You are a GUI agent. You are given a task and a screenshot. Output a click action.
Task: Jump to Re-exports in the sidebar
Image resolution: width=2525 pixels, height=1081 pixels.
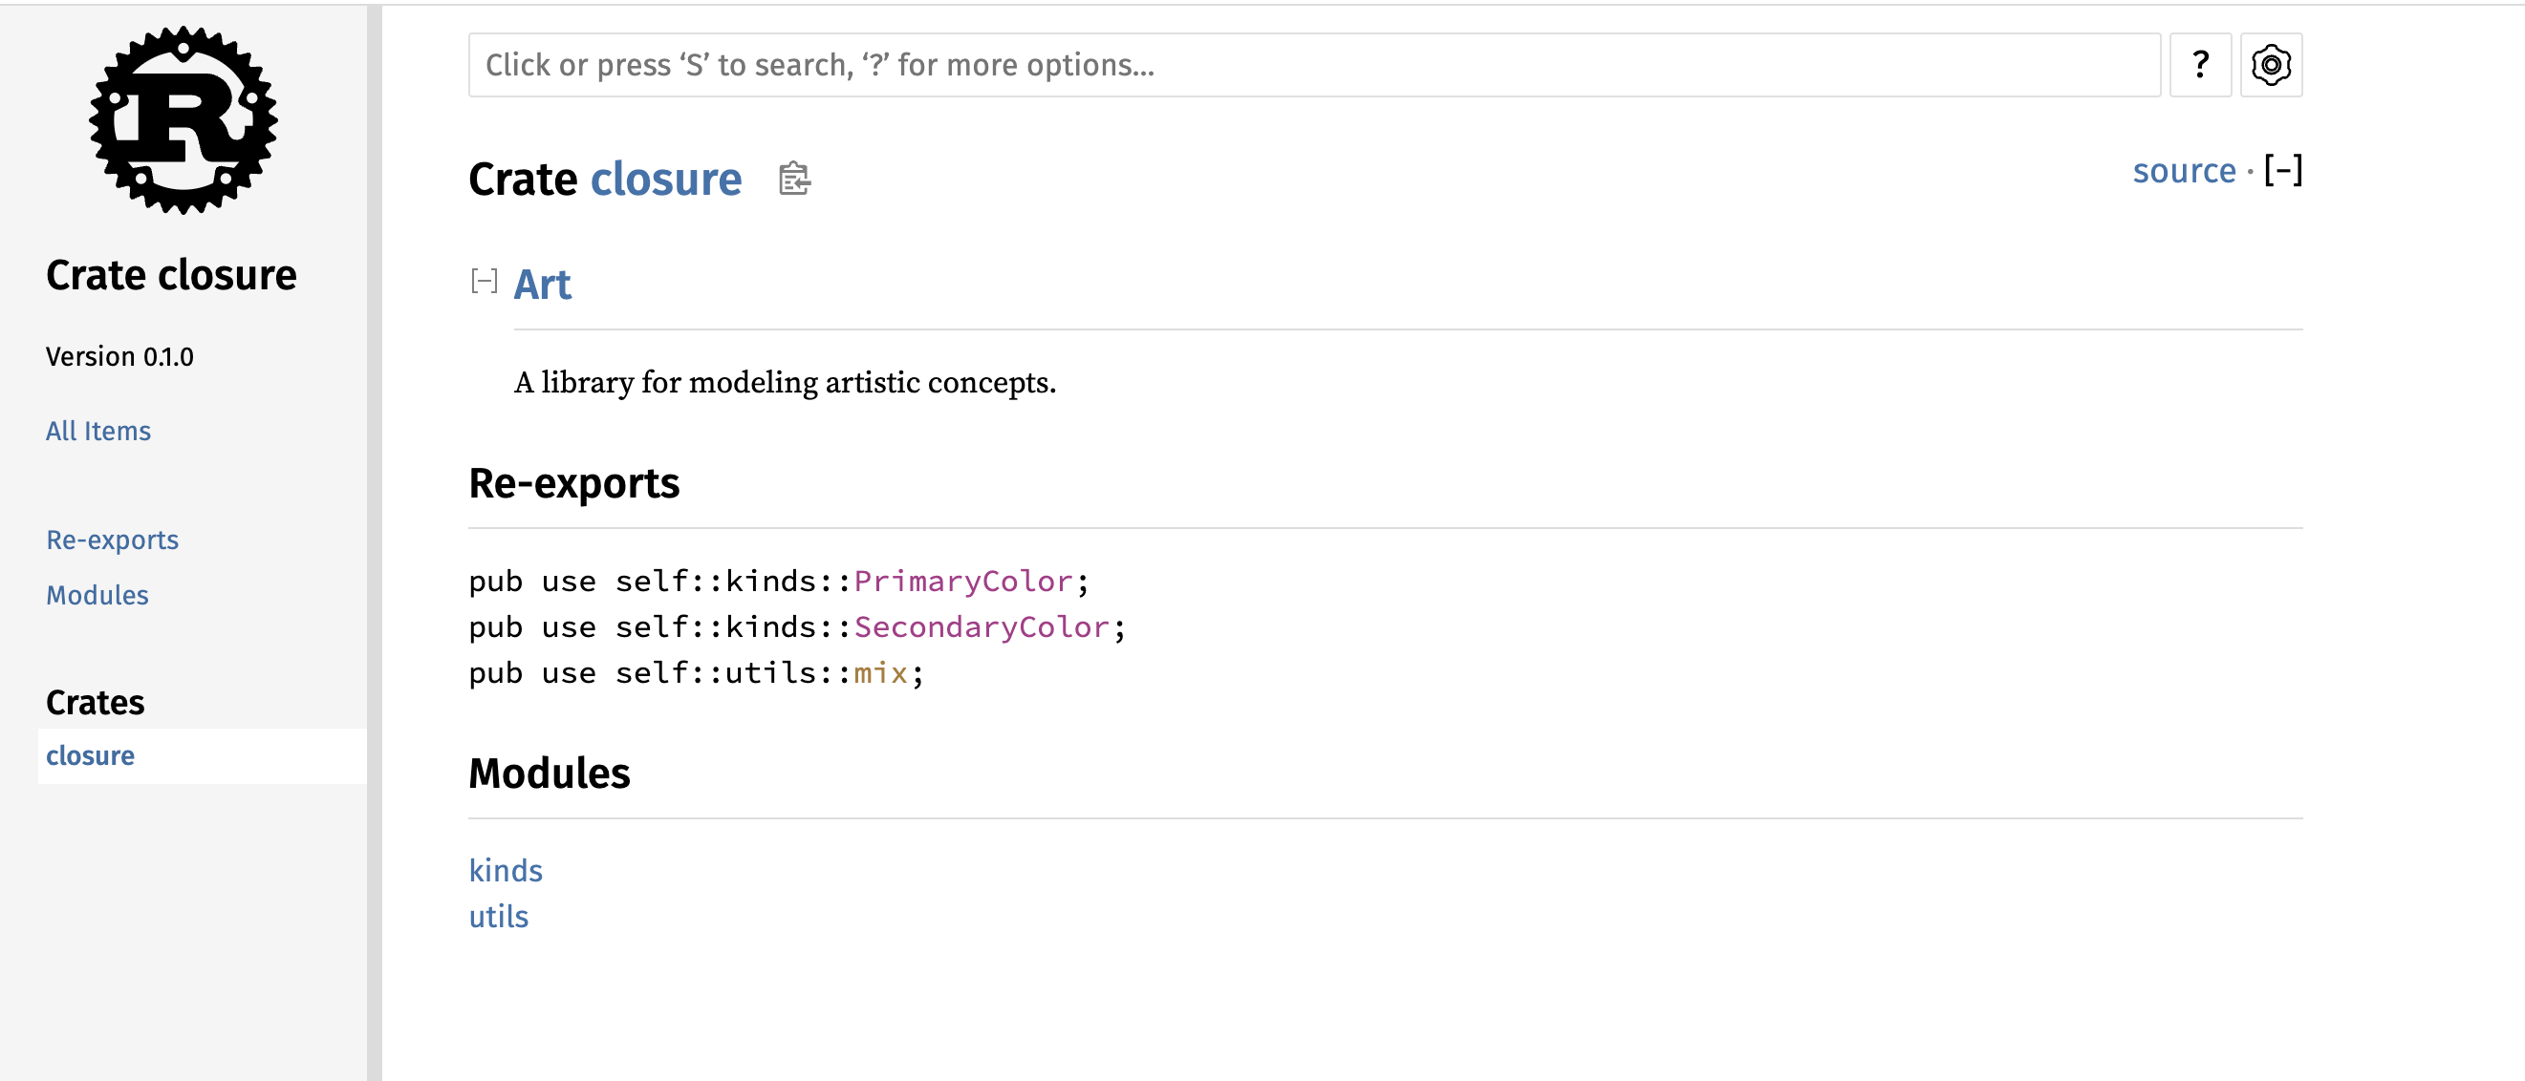point(112,540)
